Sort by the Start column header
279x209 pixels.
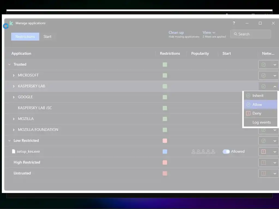point(226,53)
